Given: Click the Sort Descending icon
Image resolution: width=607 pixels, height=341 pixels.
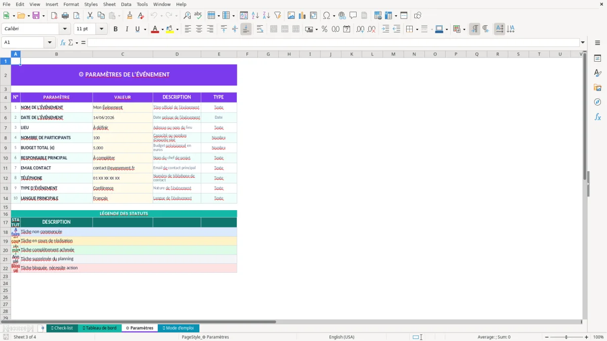Looking at the screenshot, I should pyautogui.click(x=267, y=16).
